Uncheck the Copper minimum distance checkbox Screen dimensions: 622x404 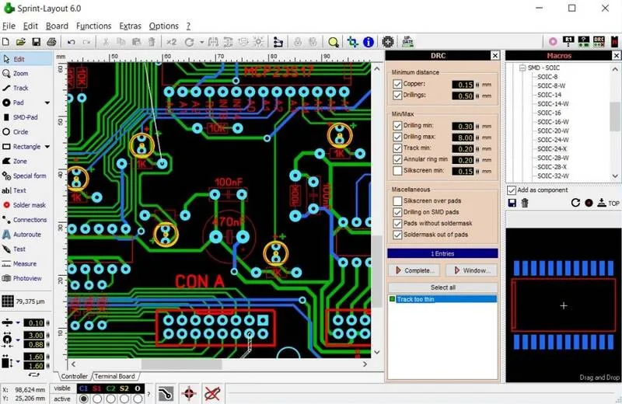(397, 84)
